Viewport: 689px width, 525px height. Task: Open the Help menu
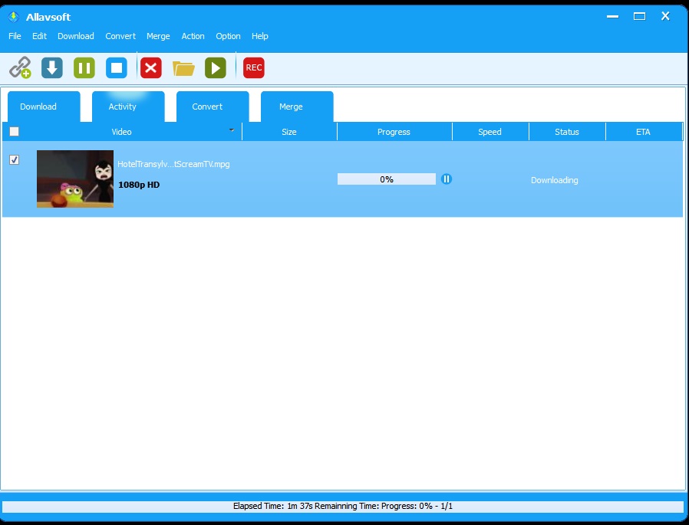coord(259,36)
